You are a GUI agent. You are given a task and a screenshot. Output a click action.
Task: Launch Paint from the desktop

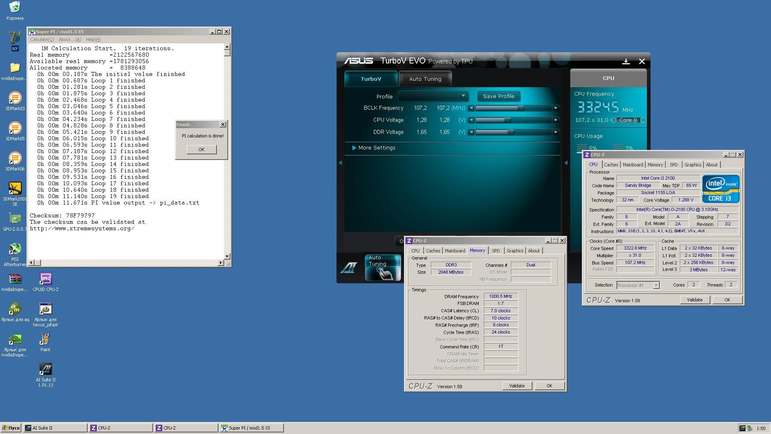tap(45, 339)
